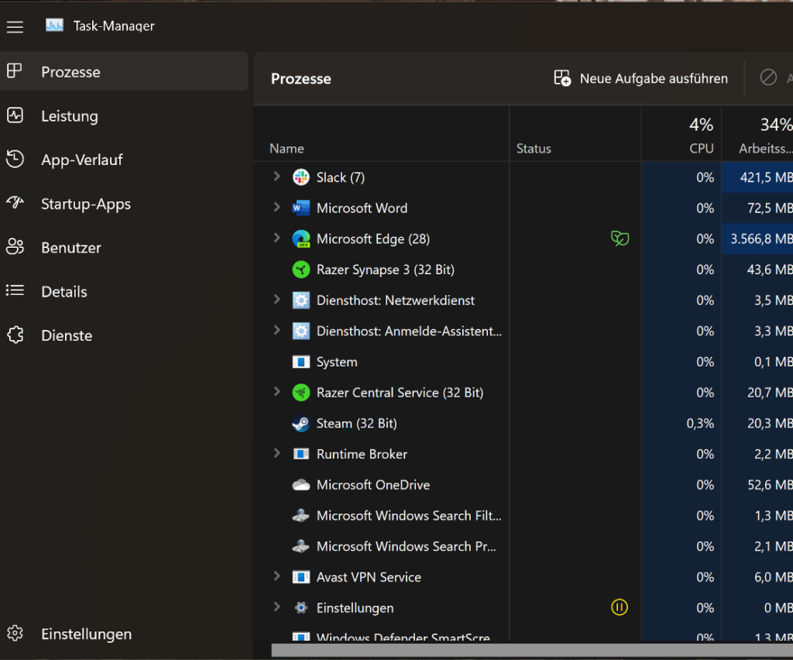
Task: Expand Diensthost: Anmelde-Assistent row
Action: pos(276,330)
